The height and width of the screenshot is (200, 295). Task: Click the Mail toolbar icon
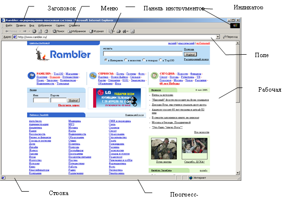[111, 31]
